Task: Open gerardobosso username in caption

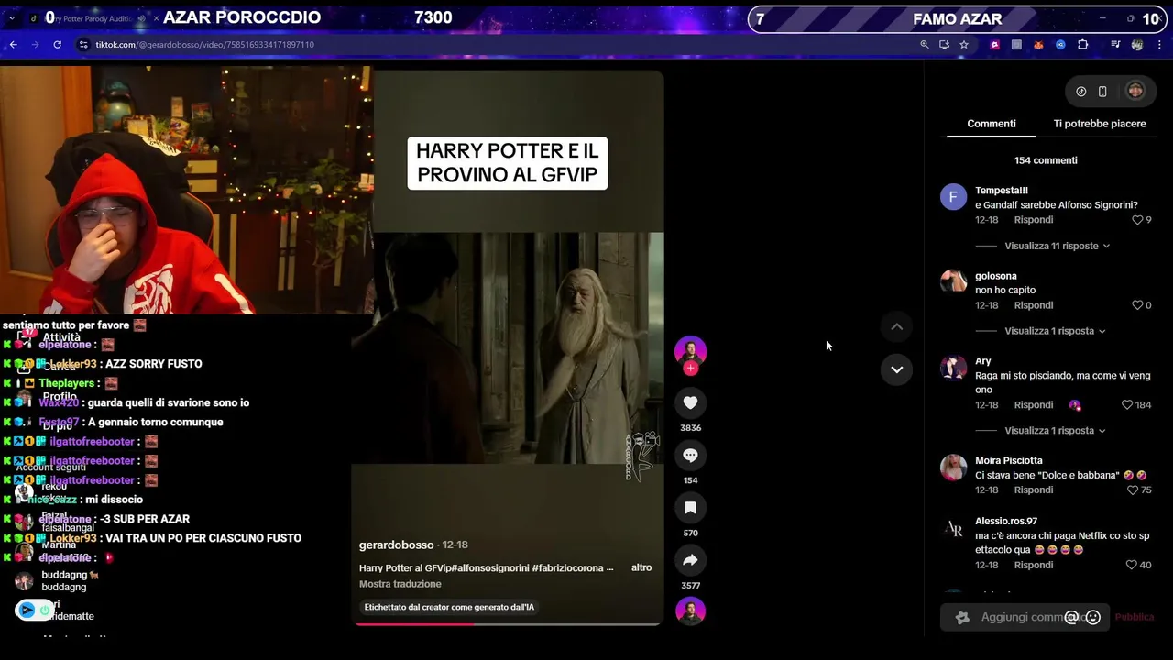Action: pos(397,544)
